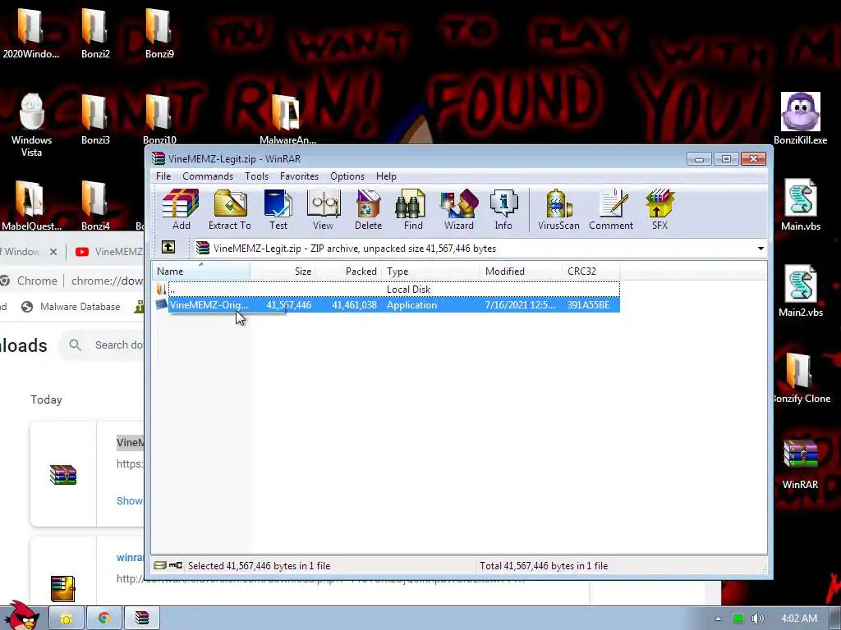This screenshot has height=630, width=841.
Task: Launch the Wizard toolbar icon
Action: [458, 209]
